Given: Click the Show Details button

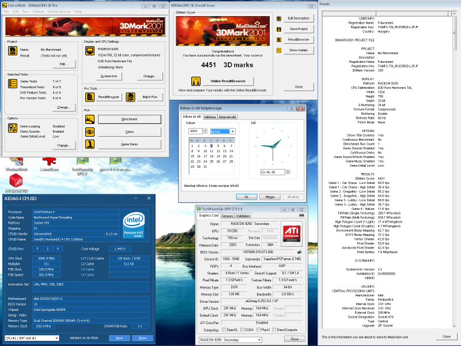Looking at the screenshot, I should coord(298,50).
